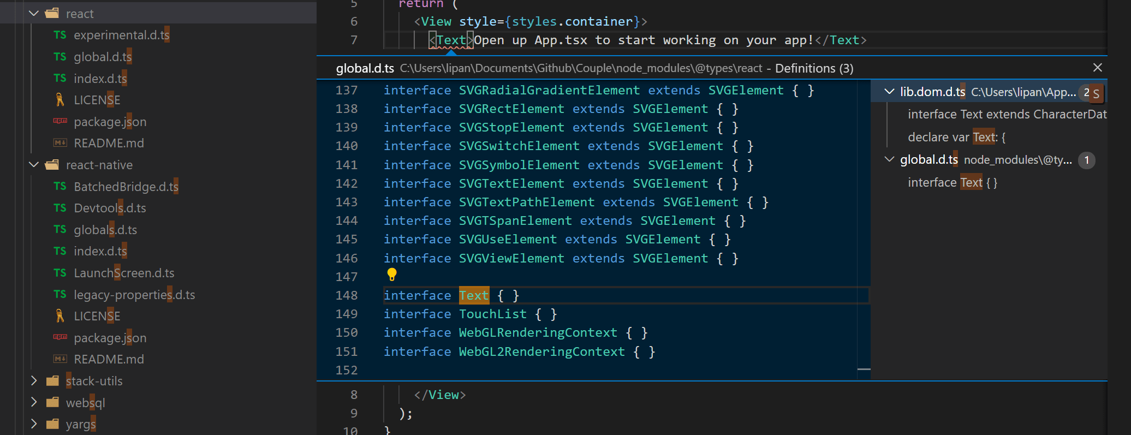Click markdown icon of react-native README.md
The width and height of the screenshot is (1131, 435).
point(60,359)
